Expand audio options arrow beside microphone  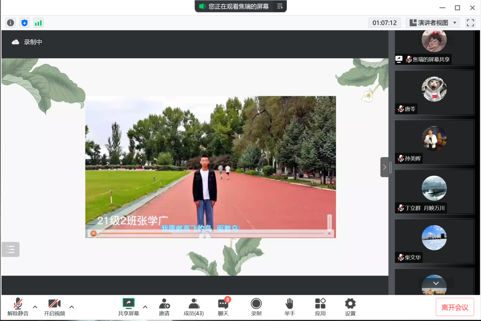35,307
